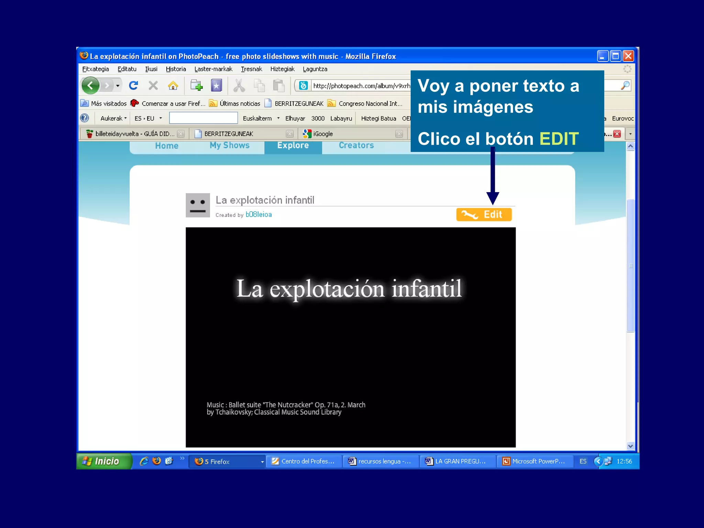
Task: Click the orange Edit button
Action: (484, 214)
